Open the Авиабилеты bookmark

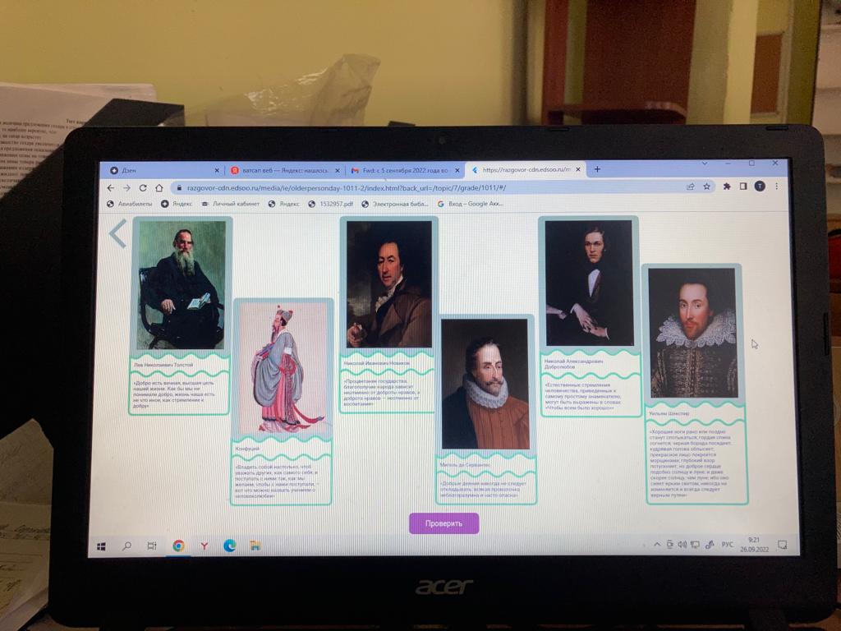coord(129,204)
